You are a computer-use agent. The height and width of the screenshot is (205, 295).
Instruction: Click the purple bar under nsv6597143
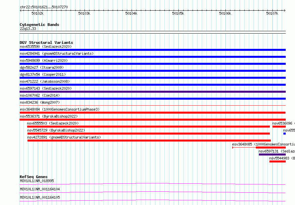(152, 92)
